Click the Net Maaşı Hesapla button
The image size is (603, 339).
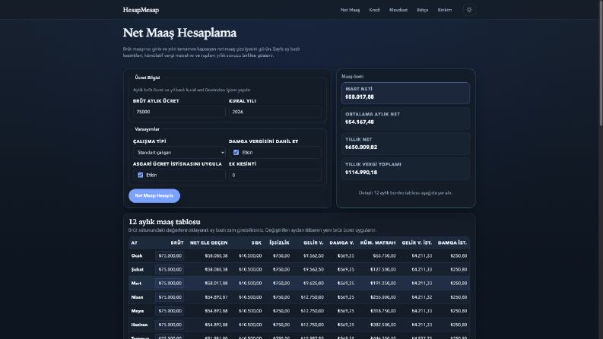pos(154,195)
